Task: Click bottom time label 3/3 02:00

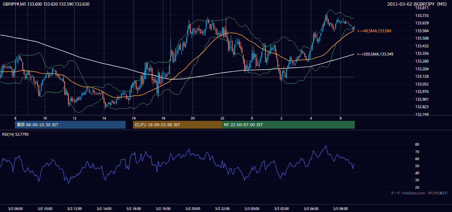Action: coord(282,209)
